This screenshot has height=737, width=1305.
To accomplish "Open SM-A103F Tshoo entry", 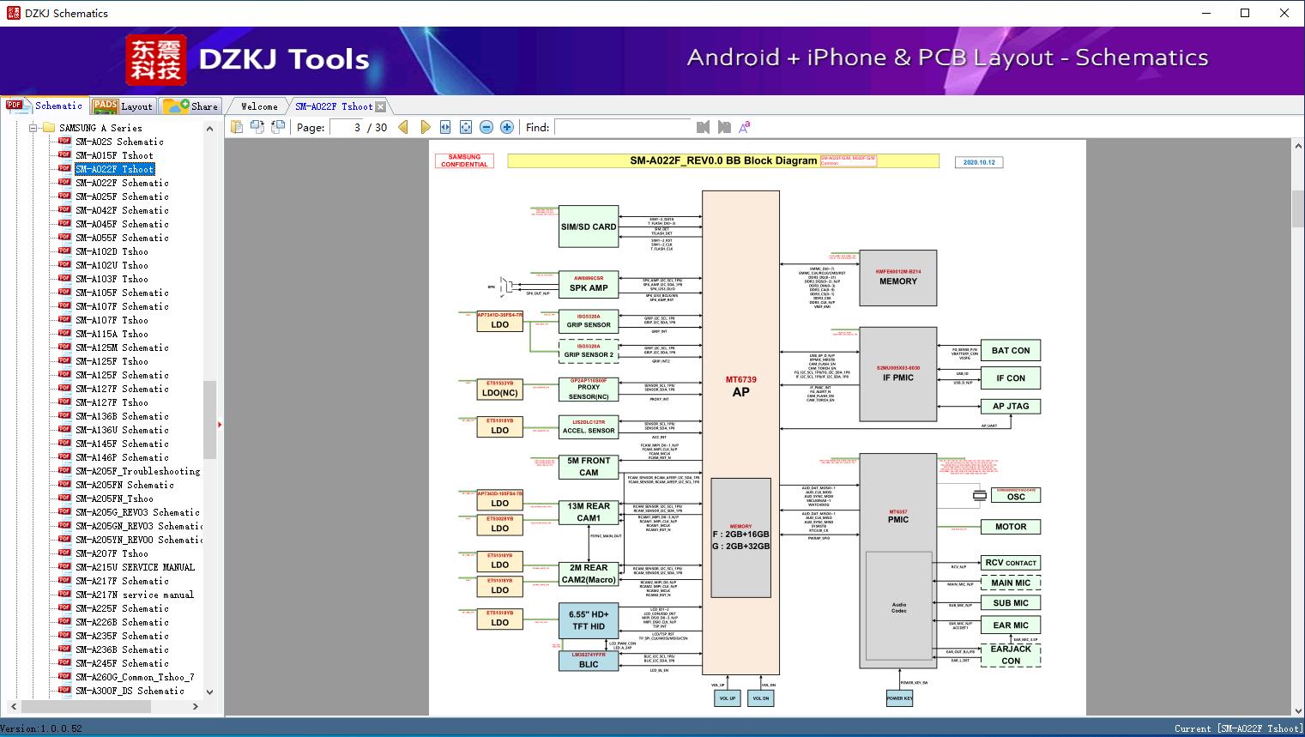I will click(112, 279).
